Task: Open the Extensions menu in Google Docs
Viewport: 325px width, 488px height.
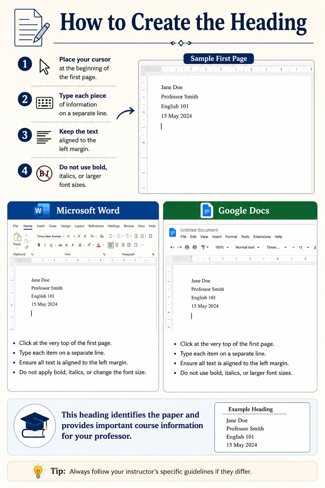Action: click(x=262, y=237)
